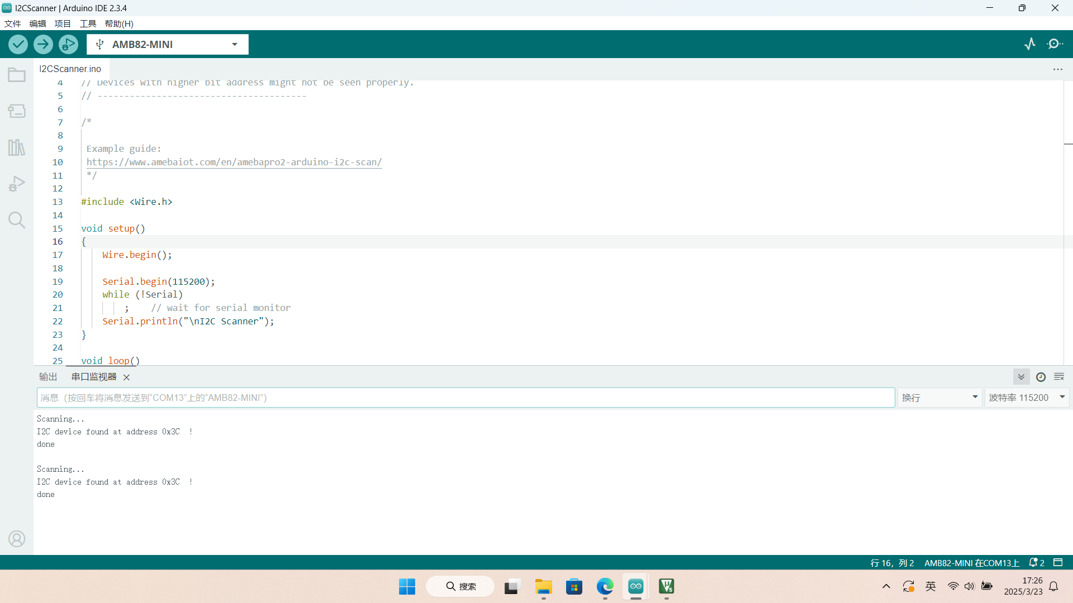
Task: Click the 行 16, 列 2 cursor position
Action: click(892, 563)
